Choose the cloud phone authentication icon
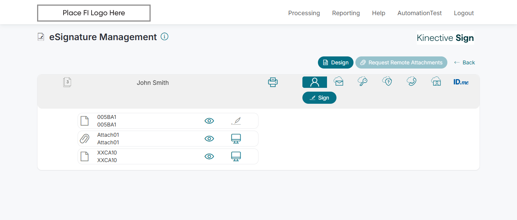Screen dimensions: 517x220 tap(411, 81)
